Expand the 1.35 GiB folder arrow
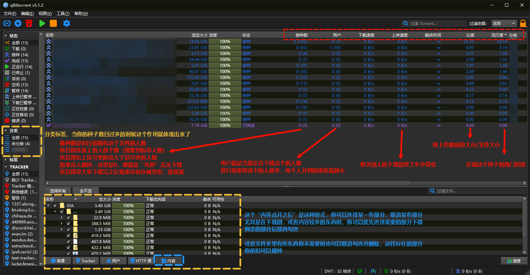This screenshot has width=530, height=275. (x=62, y=229)
